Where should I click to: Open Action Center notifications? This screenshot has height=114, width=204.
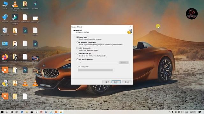point(200,112)
